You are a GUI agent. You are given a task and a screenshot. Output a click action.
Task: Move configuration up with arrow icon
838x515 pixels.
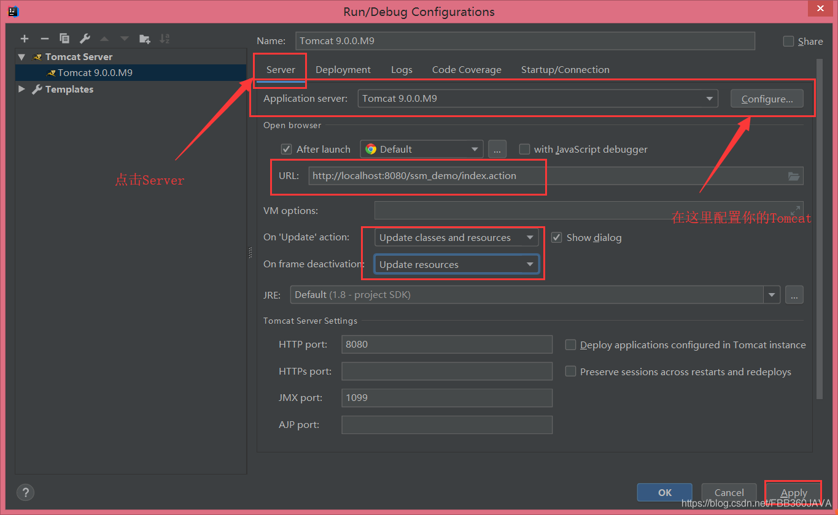104,39
